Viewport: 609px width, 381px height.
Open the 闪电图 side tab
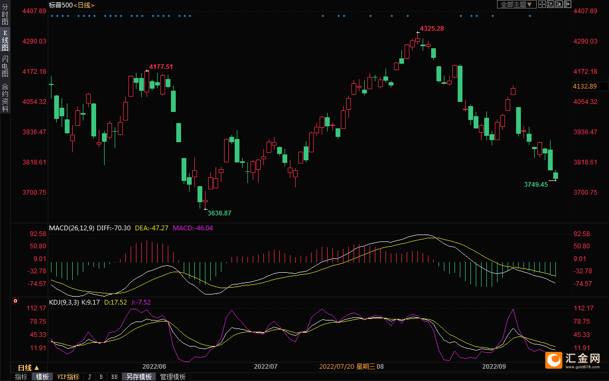click(5, 66)
